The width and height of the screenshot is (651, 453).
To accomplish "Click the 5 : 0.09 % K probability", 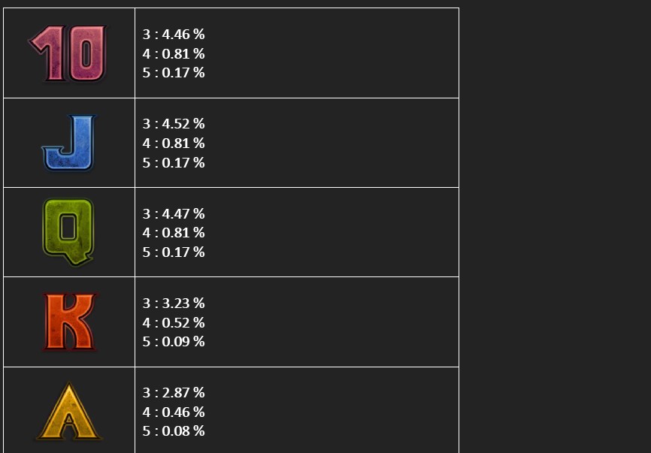I will (174, 342).
